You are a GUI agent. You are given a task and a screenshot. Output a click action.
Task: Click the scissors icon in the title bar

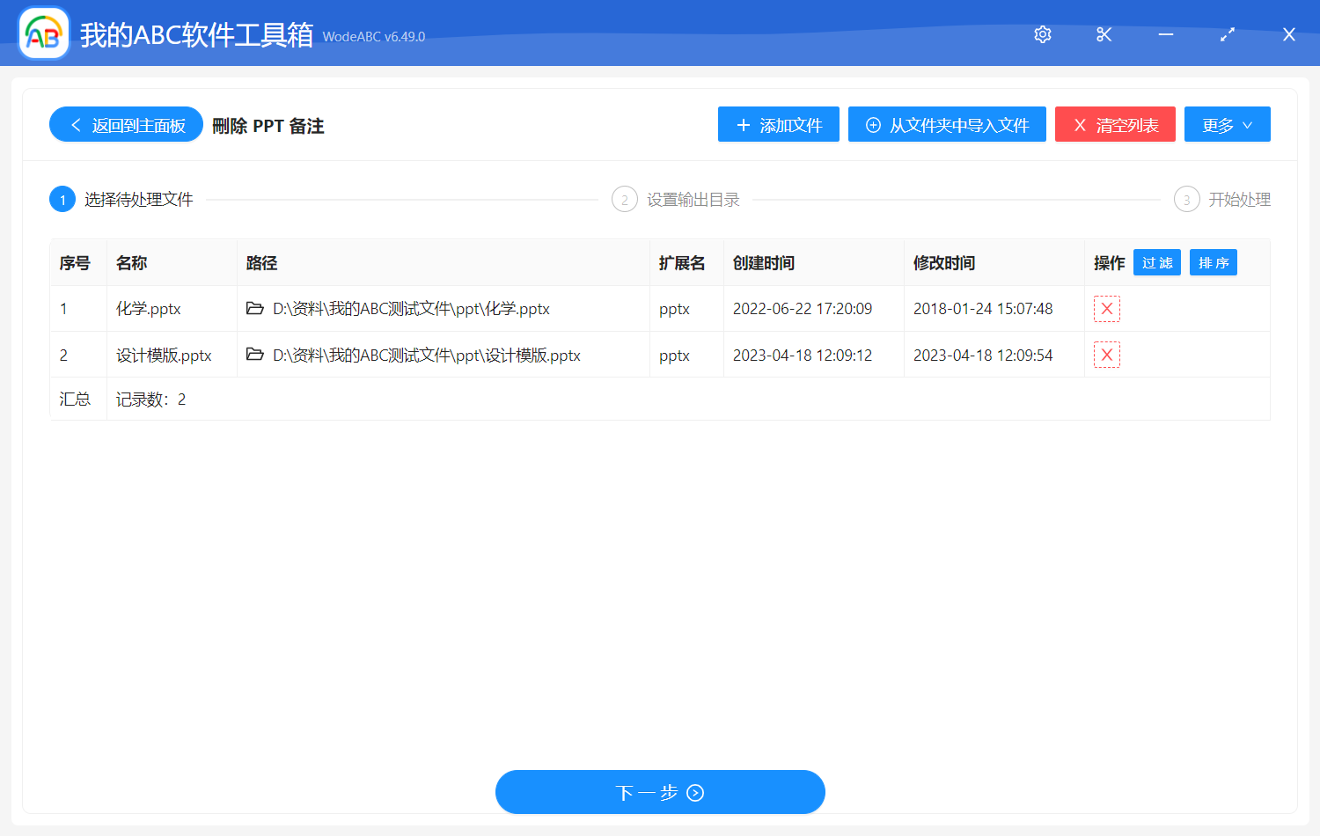1104,33
